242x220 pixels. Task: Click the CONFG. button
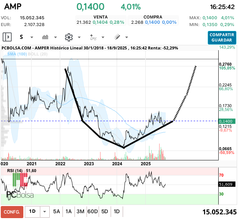(x=12, y=212)
